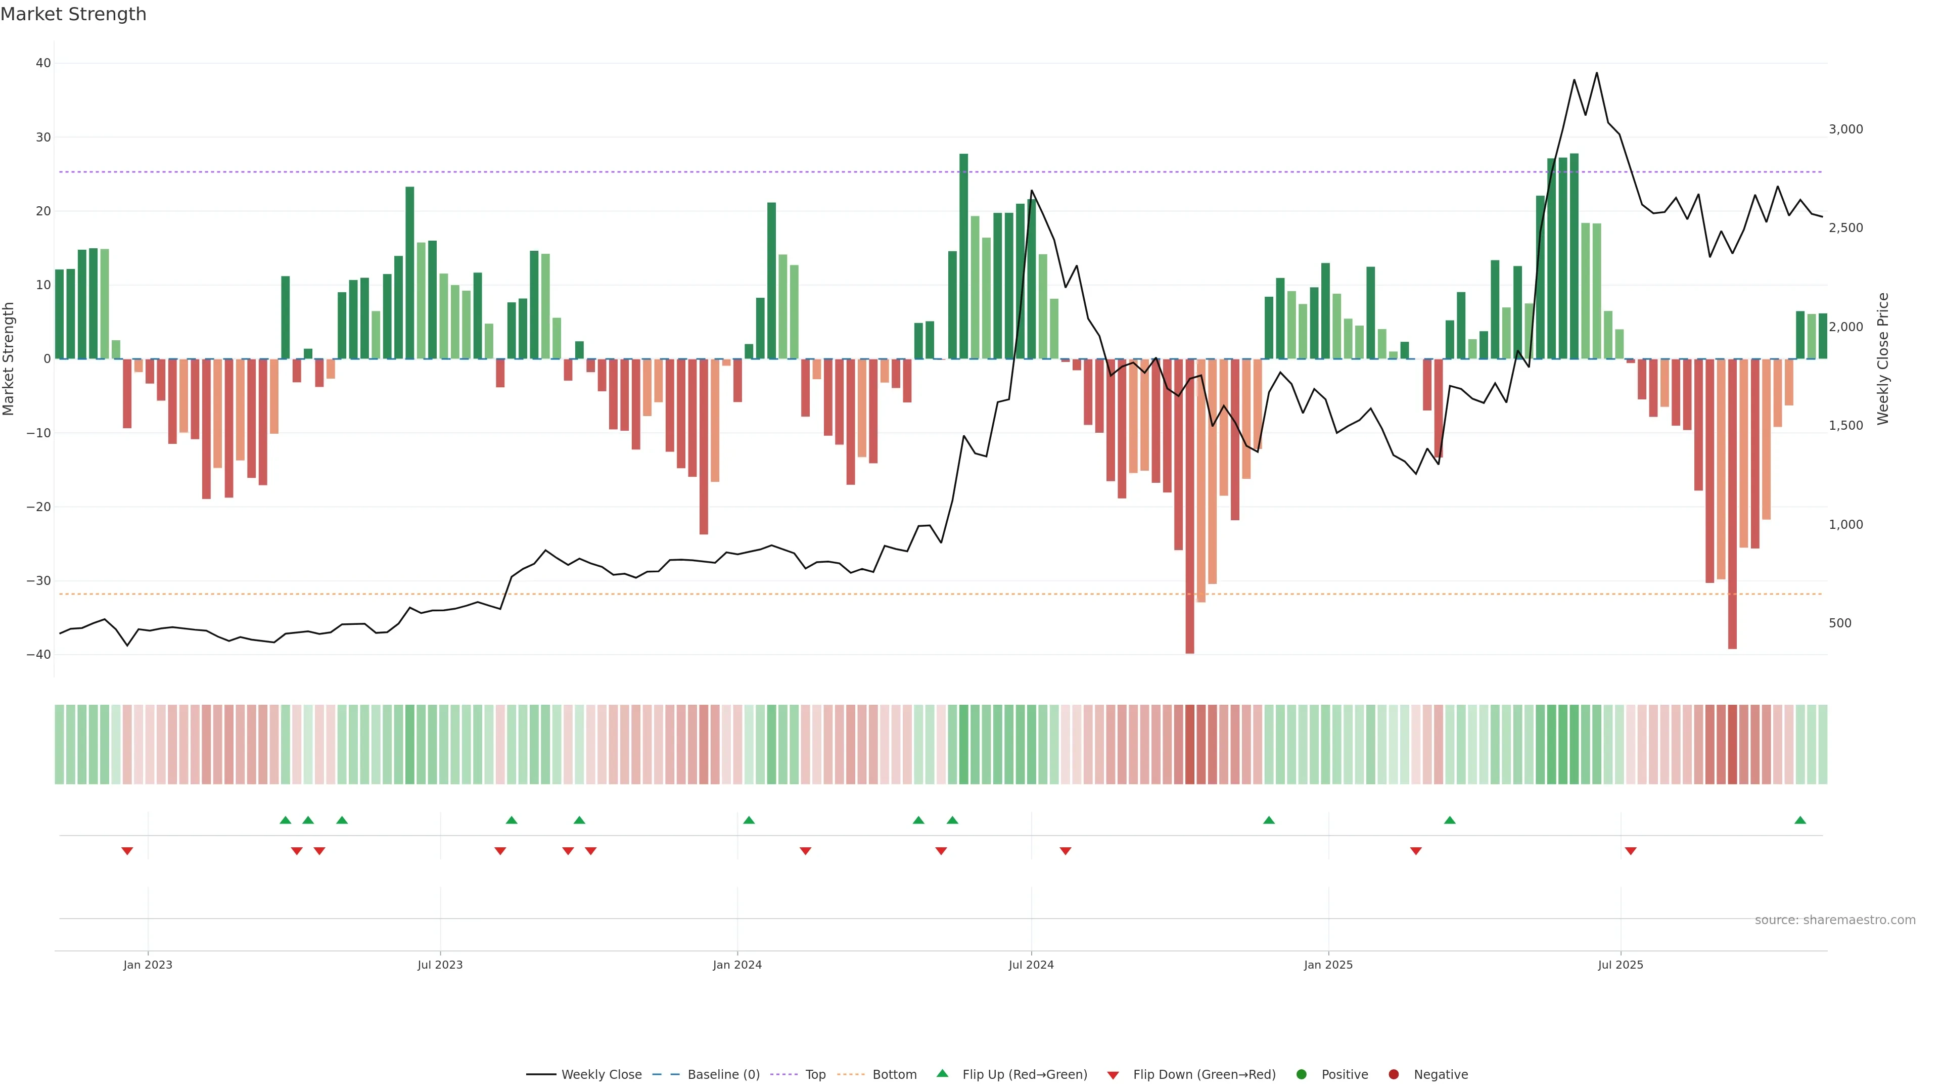The width and height of the screenshot is (1941, 1092).
Task: Click the Positive green circle legend icon
Action: [x=1301, y=1075]
